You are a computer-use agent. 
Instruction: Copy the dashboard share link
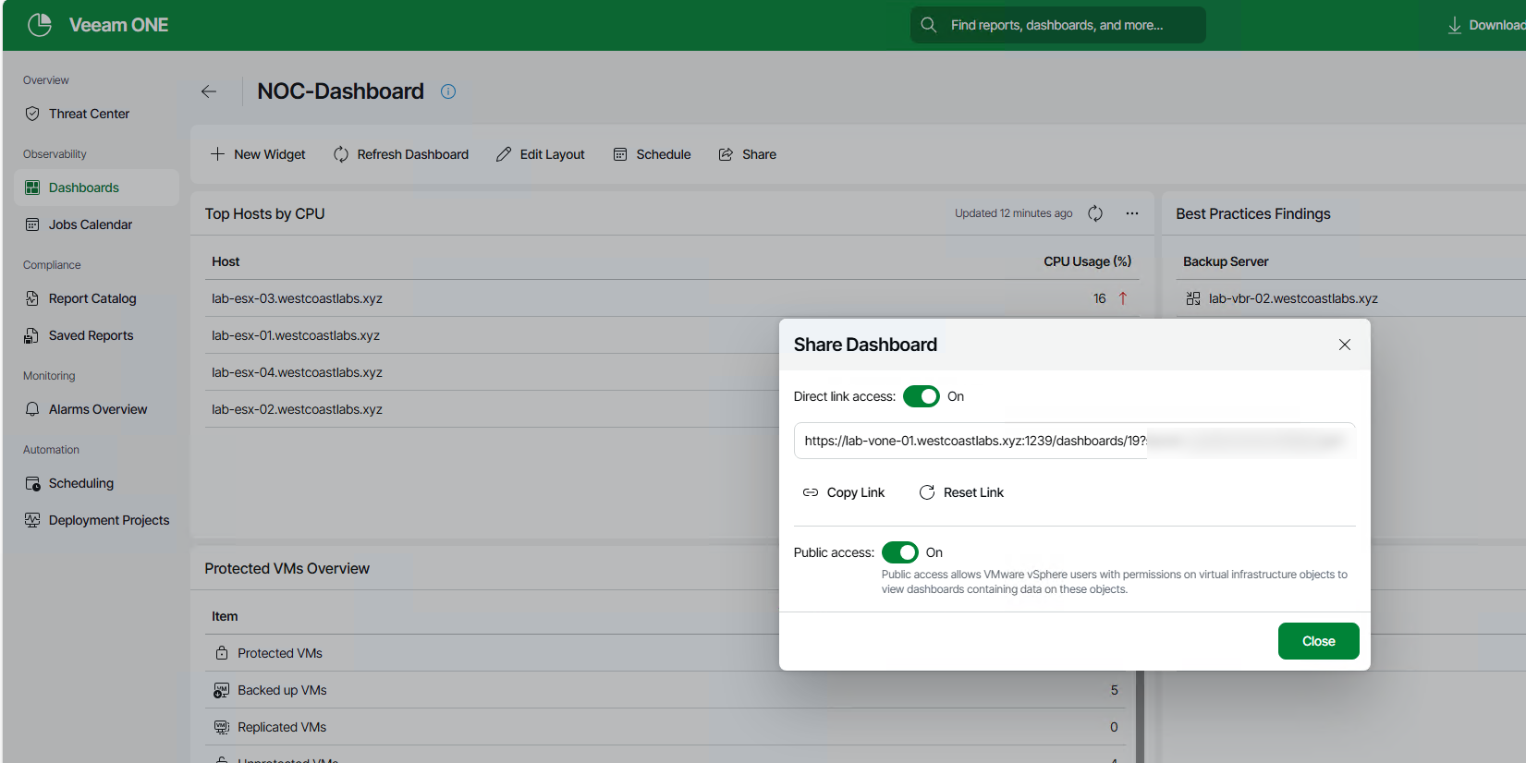pos(844,492)
